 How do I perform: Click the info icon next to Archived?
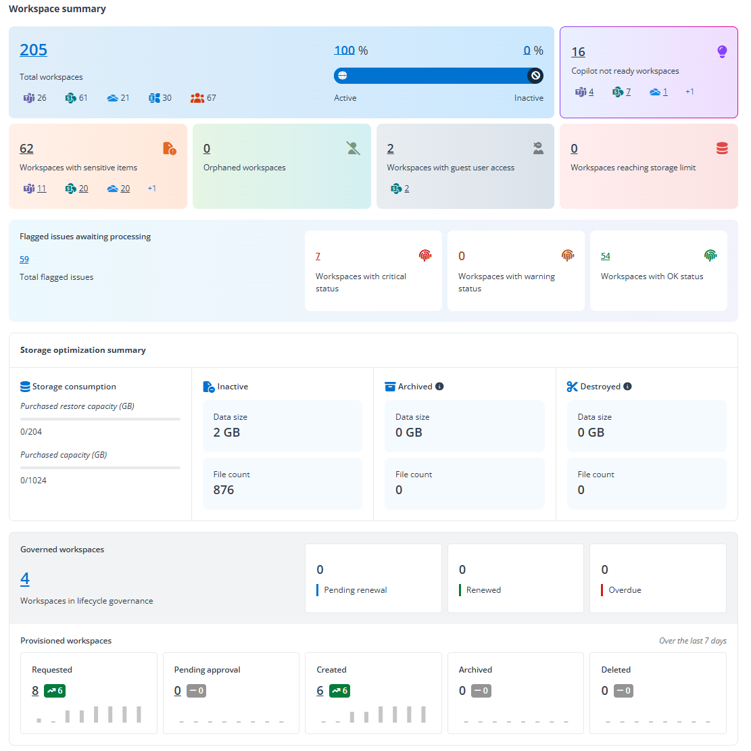(x=439, y=387)
